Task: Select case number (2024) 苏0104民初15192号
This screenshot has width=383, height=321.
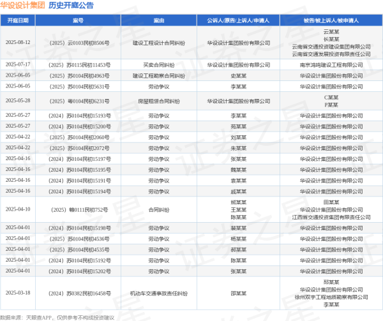Action: pyautogui.click(x=79, y=260)
